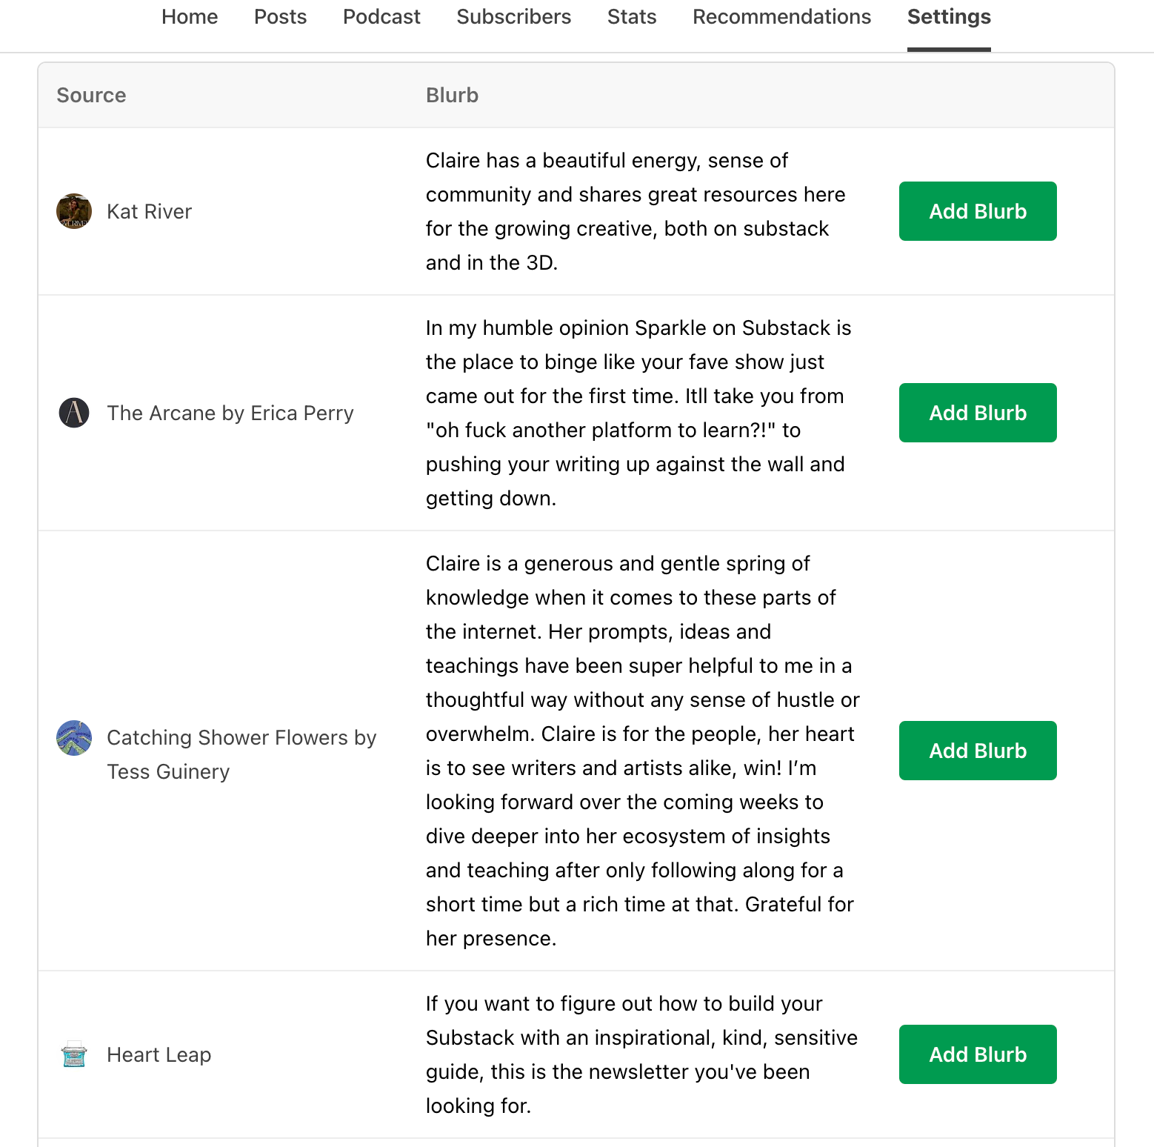Switch to the Recommendations tab
The width and height of the screenshot is (1154, 1147).
point(781,16)
